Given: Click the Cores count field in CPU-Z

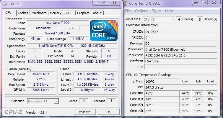Looking at the screenshot, I should (84, 101).
